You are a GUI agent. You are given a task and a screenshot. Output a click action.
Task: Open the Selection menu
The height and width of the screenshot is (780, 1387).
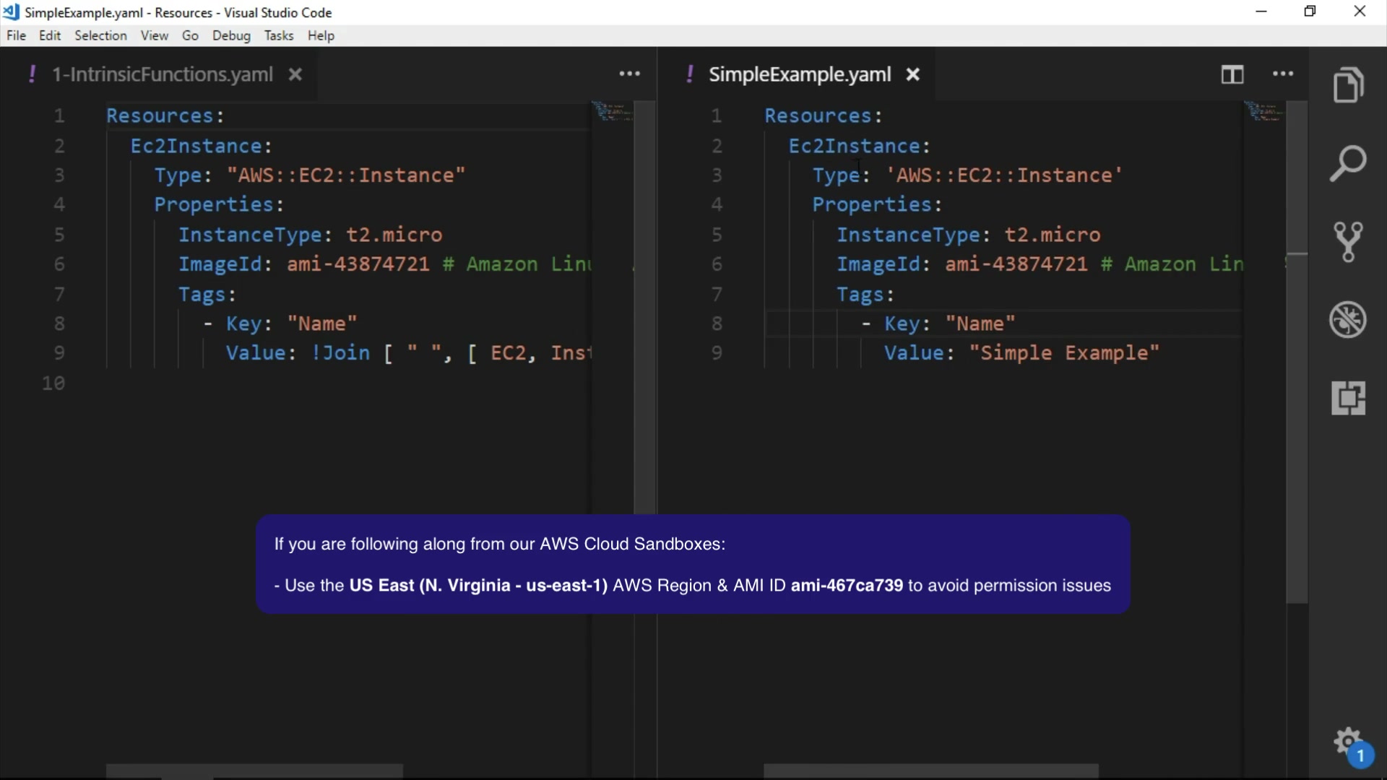click(100, 35)
